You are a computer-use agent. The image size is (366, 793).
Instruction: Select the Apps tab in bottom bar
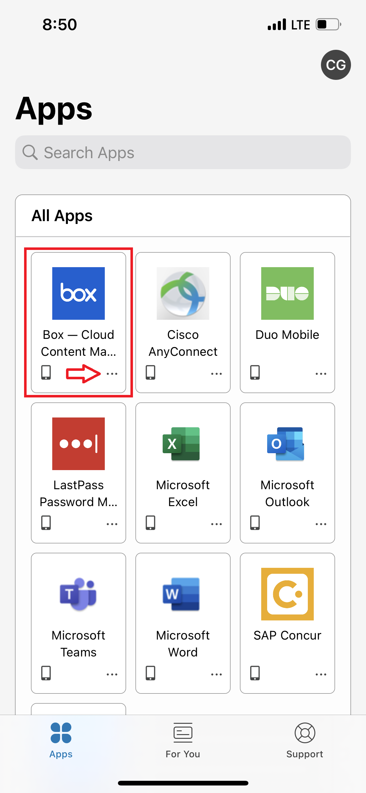[x=61, y=740]
